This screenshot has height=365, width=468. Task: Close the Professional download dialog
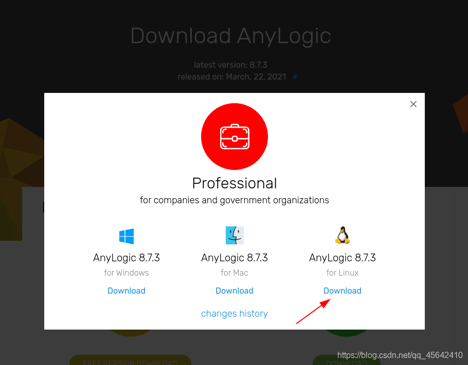(x=413, y=104)
